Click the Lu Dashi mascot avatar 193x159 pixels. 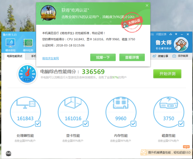pyautogui.click(x=181, y=44)
